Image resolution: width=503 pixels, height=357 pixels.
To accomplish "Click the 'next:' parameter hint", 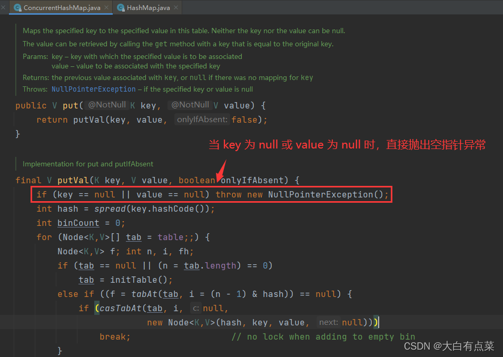I will pyautogui.click(x=328, y=322).
